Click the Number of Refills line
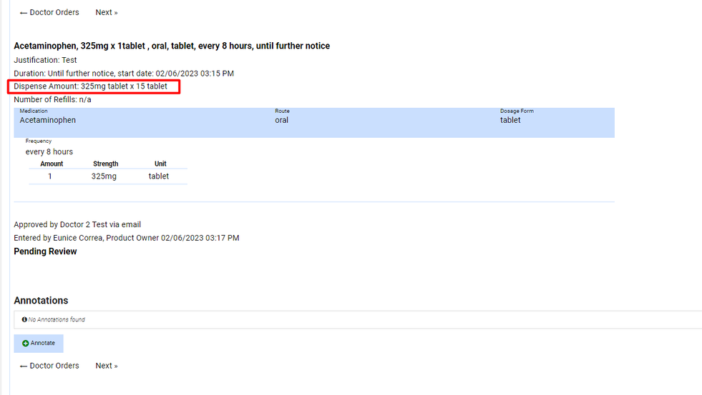Image resolution: width=702 pixels, height=395 pixels. 52,99
